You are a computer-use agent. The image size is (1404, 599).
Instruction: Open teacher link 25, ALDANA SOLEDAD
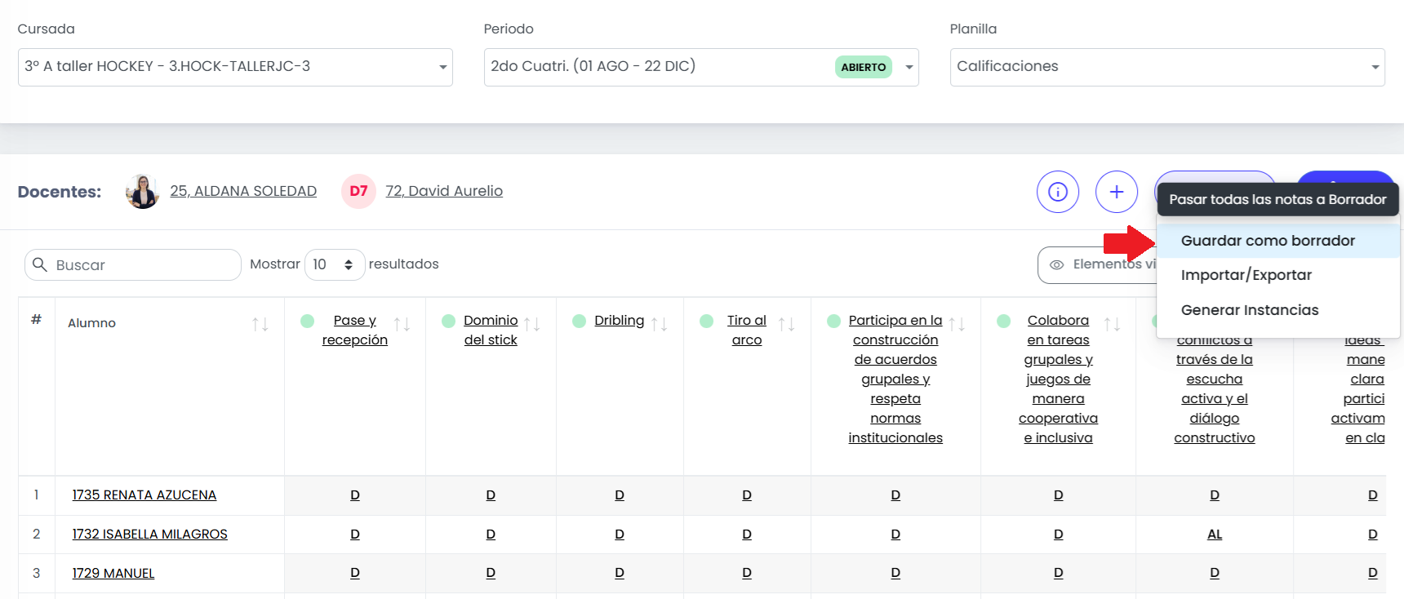[243, 191]
